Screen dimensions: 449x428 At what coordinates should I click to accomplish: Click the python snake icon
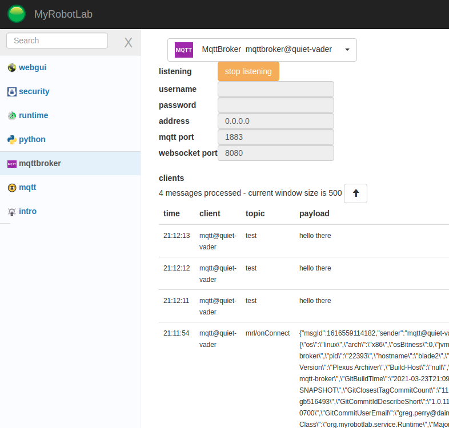coord(12,140)
